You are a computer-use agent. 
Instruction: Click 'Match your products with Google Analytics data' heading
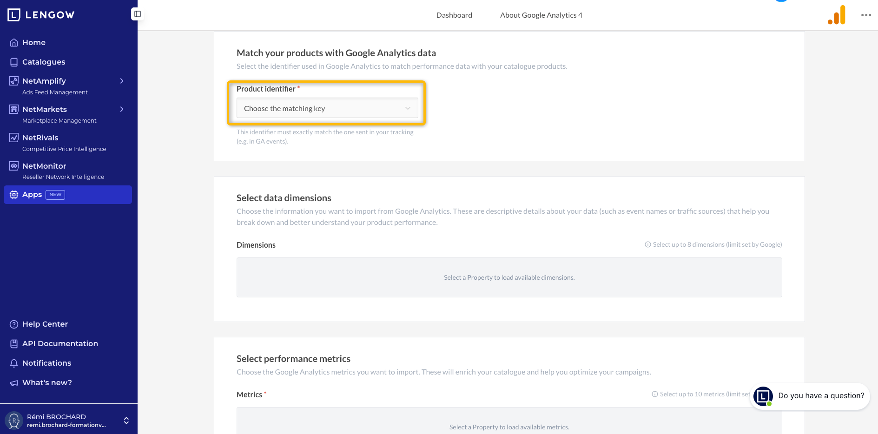click(336, 53)
